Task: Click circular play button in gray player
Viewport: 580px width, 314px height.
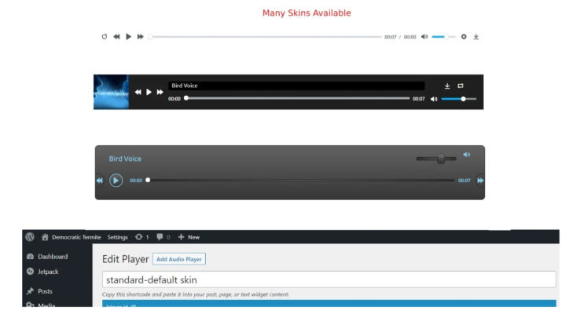Action: click(116, 181)
